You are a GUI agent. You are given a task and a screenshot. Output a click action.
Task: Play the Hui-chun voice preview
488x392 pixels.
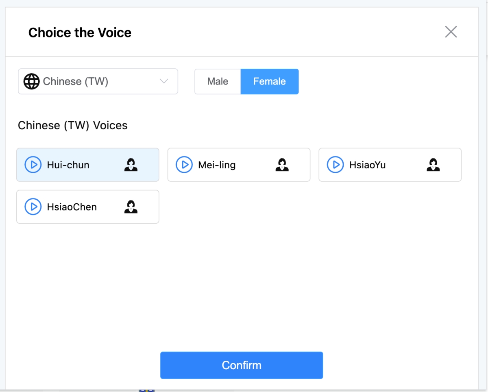pyautogui.click(x=33, y=165)
